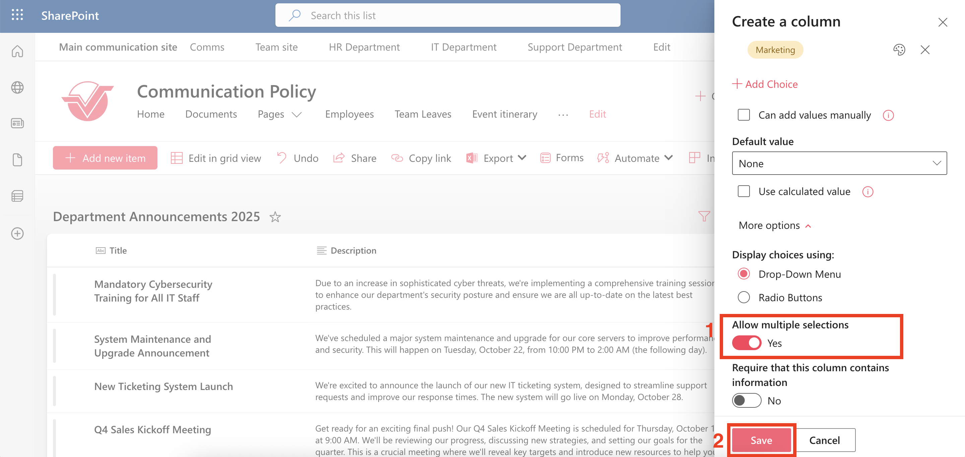The width and height of the screenshot is (965, 457).
Task: Open the SharePoint app launcher waffle icon
Action: [x=17, y=15]
